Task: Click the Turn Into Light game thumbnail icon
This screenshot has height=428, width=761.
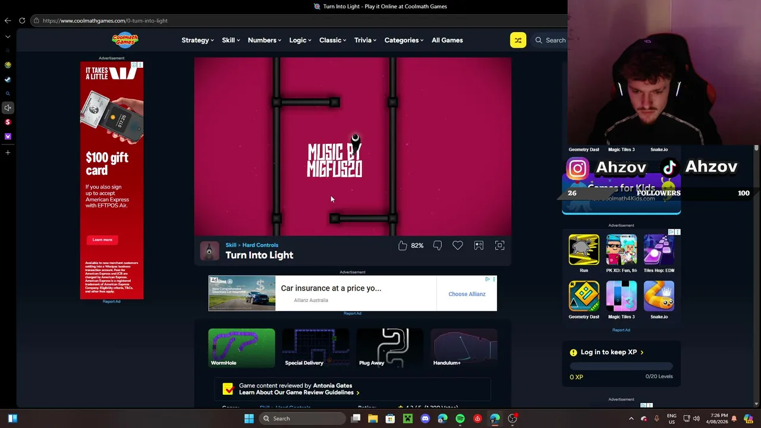Action: pos(209,251)
